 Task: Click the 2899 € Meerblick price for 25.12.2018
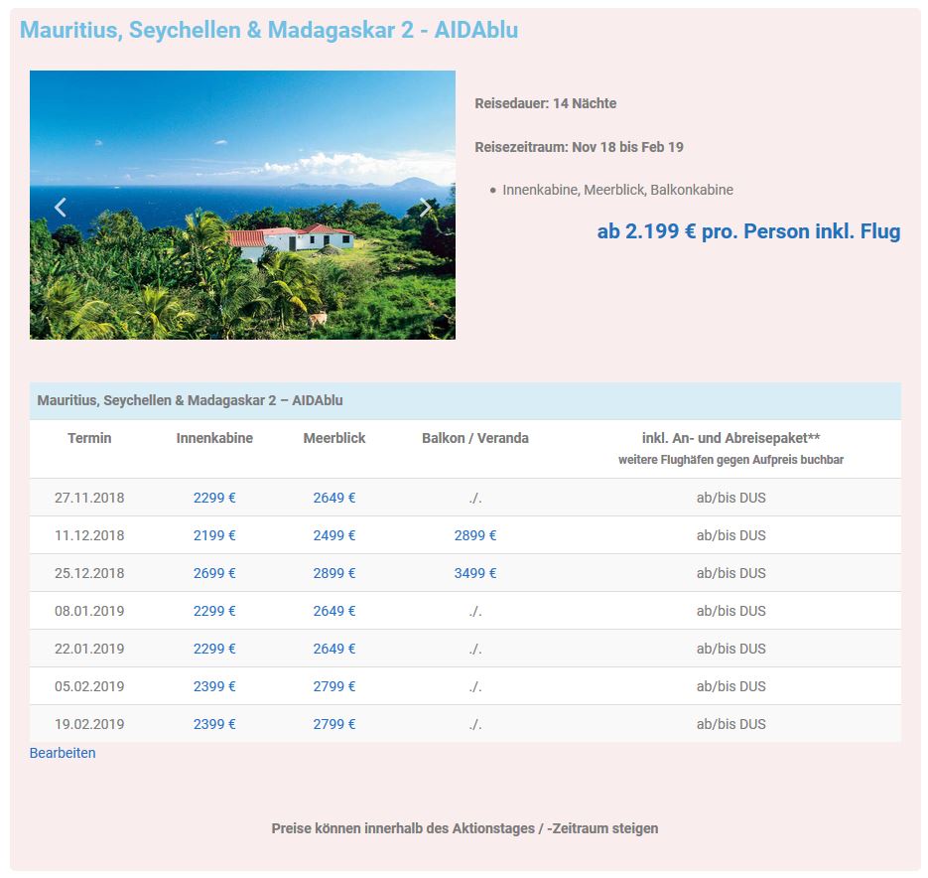(334, 573)
